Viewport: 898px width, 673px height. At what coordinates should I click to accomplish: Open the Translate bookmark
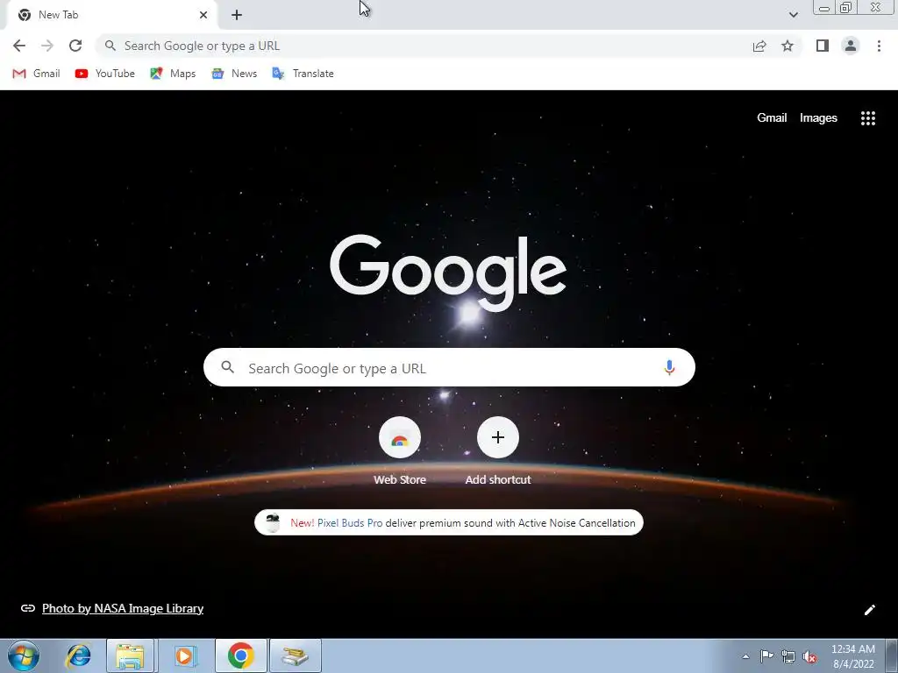click(303, 74)
